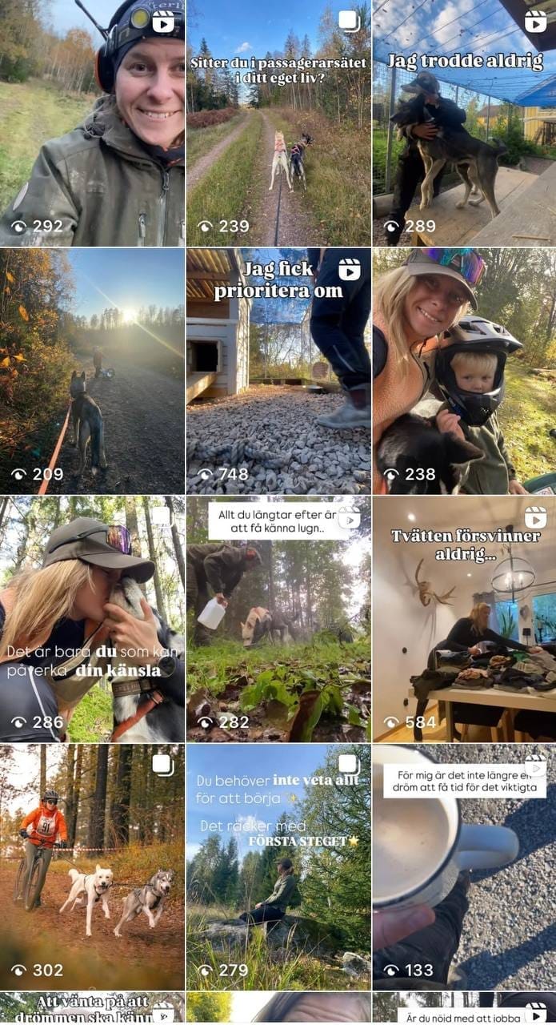This screenshot has height=1025, width=556.
Task: Tap the reel icon on 'Jag fick prioritera om' post
Action: click(350, 269)
